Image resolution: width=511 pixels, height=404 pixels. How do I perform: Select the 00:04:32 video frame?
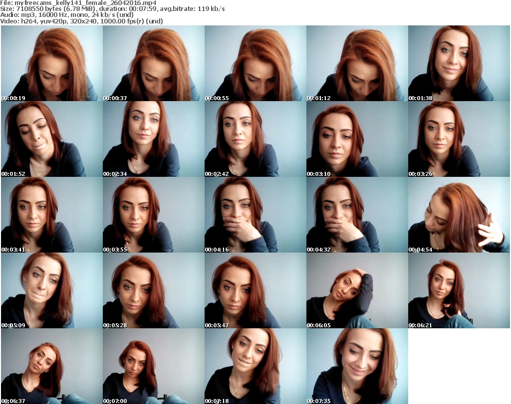tap(357, 215)
